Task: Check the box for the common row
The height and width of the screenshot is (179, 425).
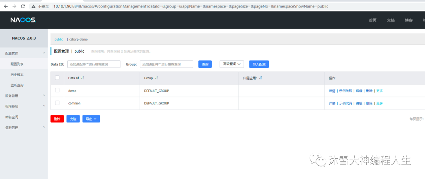Action: [57, 103]
